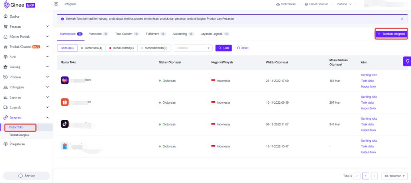This screenshot has height=183, width=411.
Task: Click Tarik data for Shopee store
Action: click(x=367, y=103)
